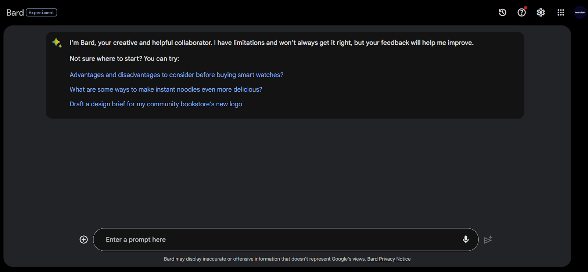Viewport: 588px width, 272px height.
Task: Open the Bard Privacy Notice link
Action: tap(389, 259)
